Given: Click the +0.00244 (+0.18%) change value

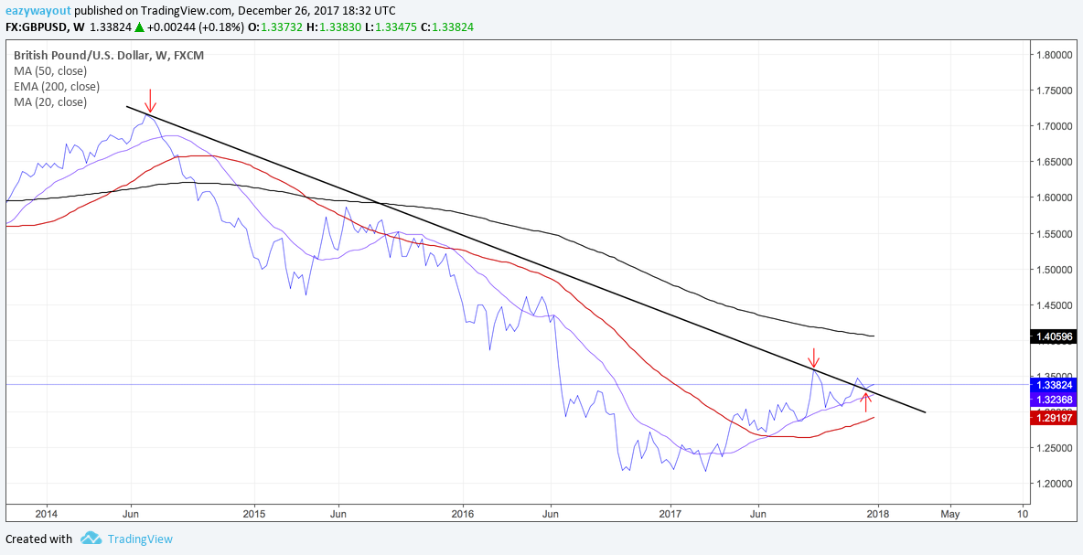Looking at the screenshot, I should [196, 27].
